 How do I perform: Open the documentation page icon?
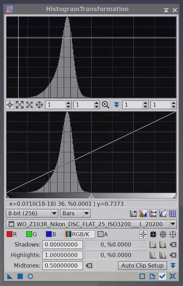point(152,276)
